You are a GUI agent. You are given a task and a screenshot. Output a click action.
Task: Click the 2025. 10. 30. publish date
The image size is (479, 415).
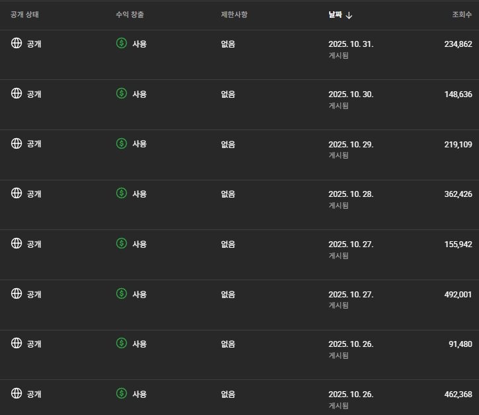coord(351,94)
